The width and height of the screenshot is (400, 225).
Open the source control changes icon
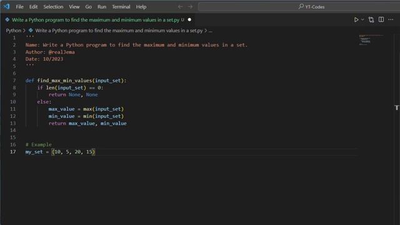371,19
